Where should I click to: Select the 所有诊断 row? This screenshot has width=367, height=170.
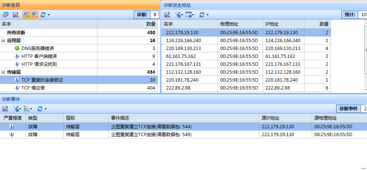click(79, 32)
